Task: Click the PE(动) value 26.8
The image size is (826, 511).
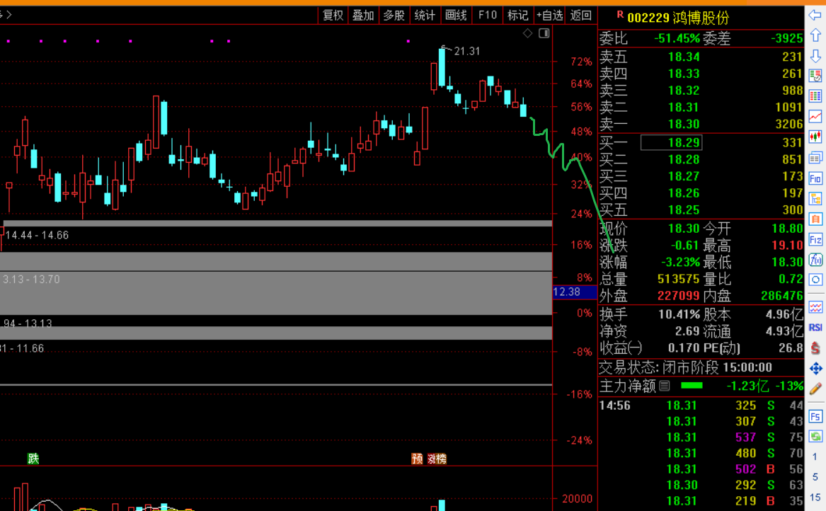Action: pos(790,348)
